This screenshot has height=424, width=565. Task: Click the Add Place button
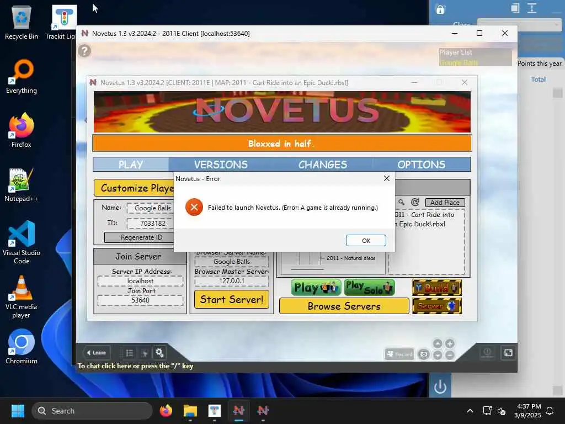[x=445, y=203]
